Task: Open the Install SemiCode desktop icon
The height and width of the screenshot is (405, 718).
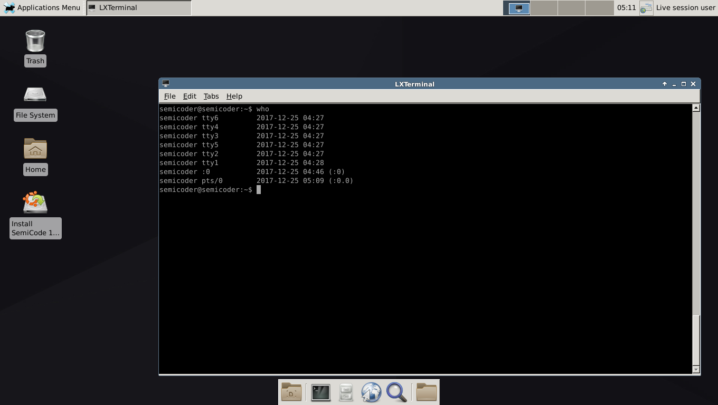Action: [35, 202]
